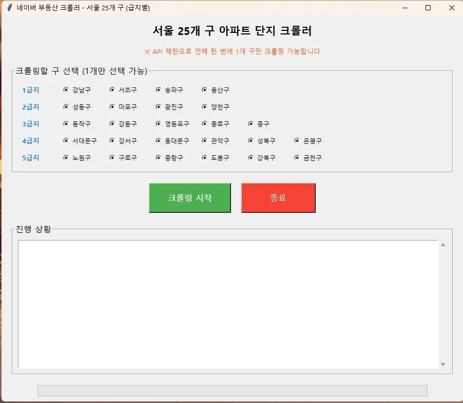The width and height of the screenshot is (463, 403).
Task: Select 노원구 from the 5급지 row
Action: pos(65,158)
